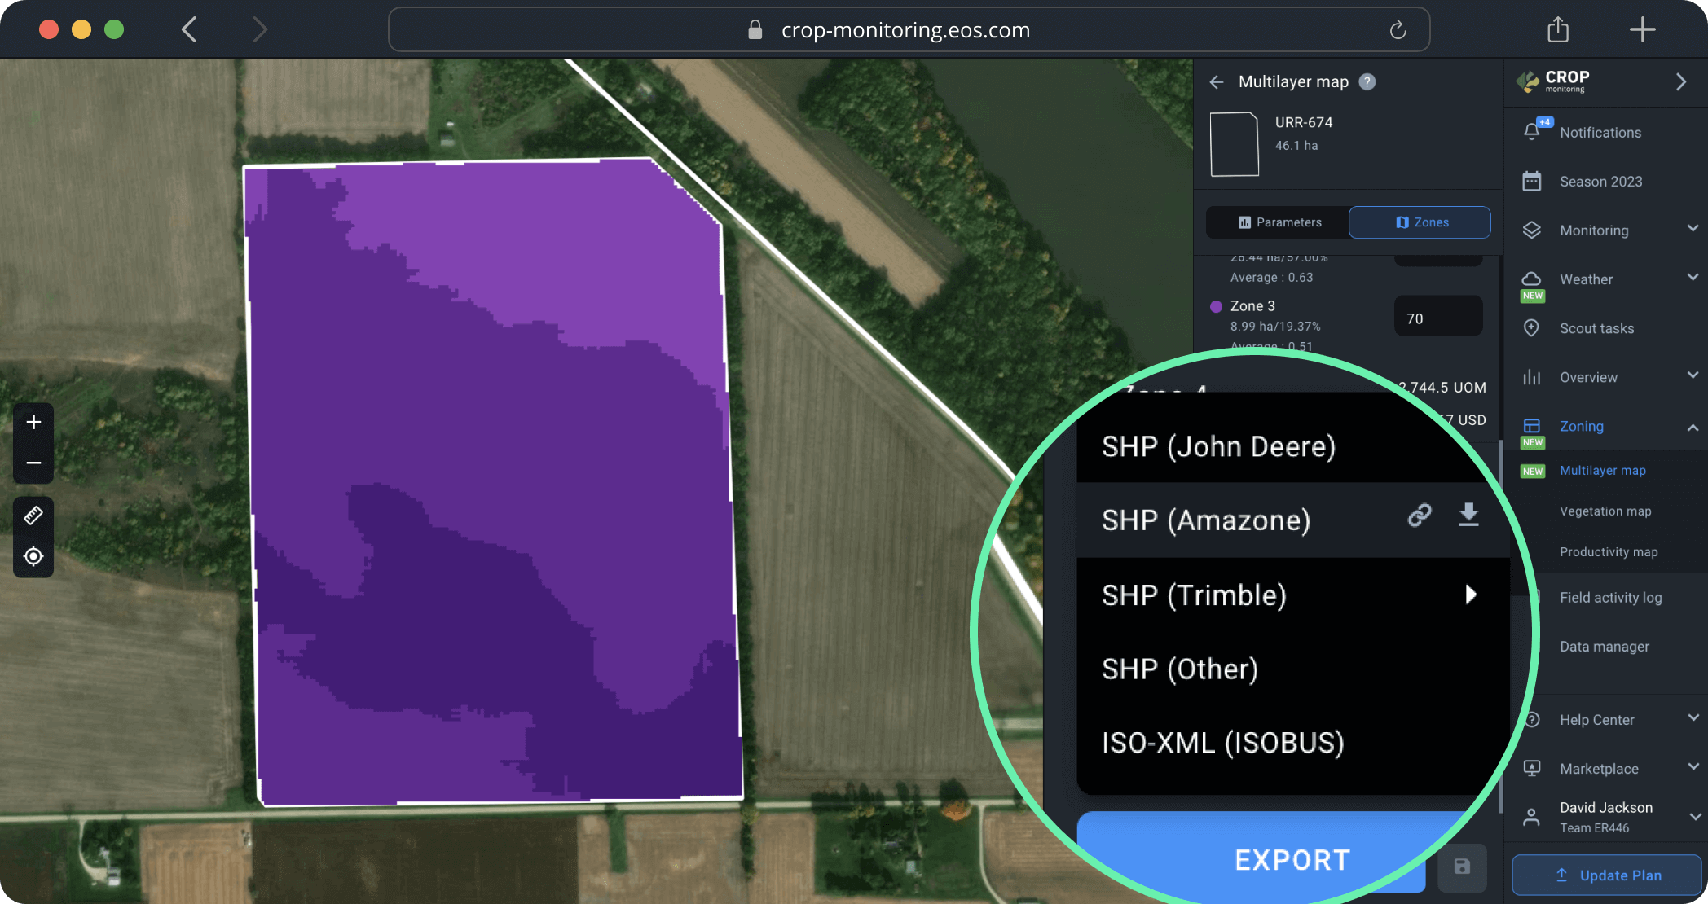
Task: Open Vegetation map under Zoning
Action: (x=1605, y=511)
